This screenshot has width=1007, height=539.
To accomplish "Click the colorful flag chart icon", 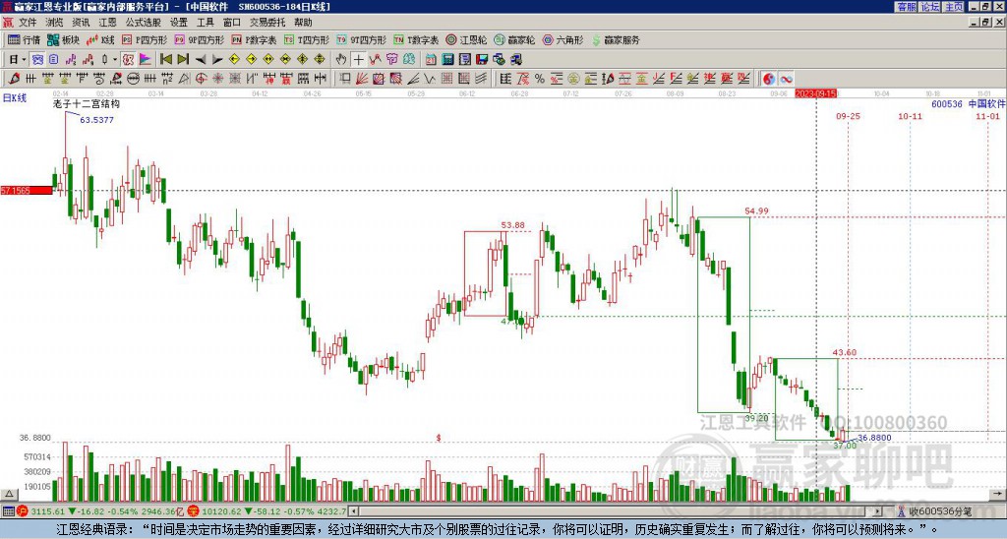I will coord(146,59).
